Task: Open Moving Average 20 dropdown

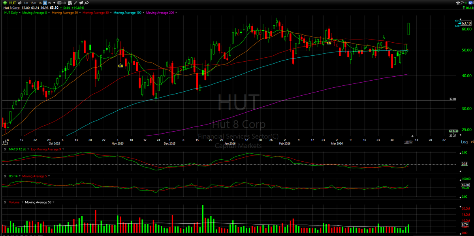Action: [x=80, y=13]
